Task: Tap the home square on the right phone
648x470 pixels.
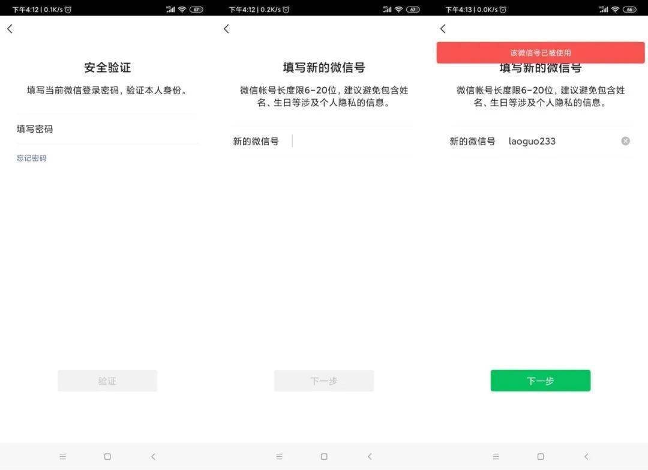Action: 541,456
